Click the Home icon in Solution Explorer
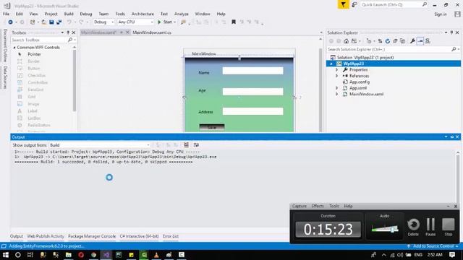The width and height of the screenshot is (463, 260). (346, 41)
